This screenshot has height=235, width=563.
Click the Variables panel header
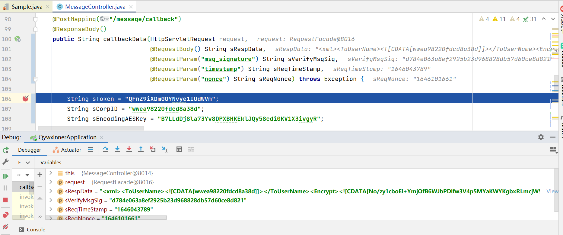point(51,163)
